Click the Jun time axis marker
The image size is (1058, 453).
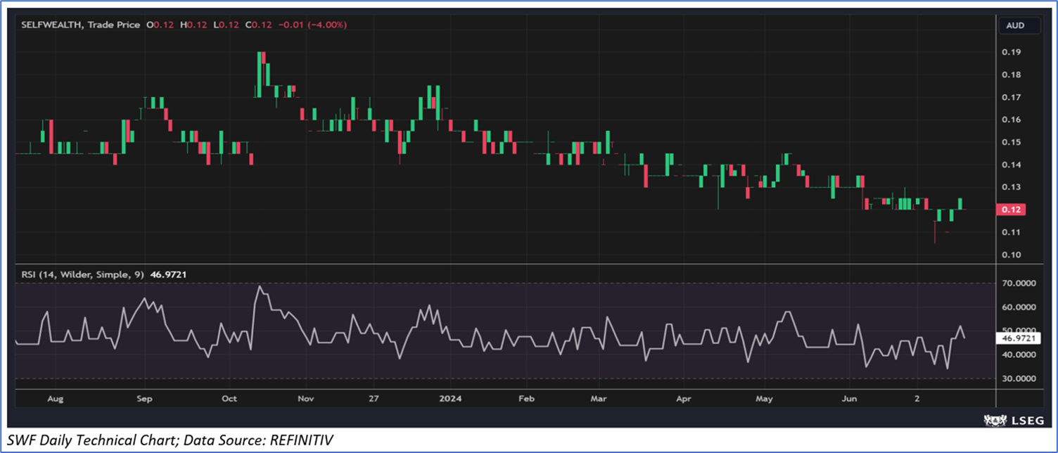[850, 399]
